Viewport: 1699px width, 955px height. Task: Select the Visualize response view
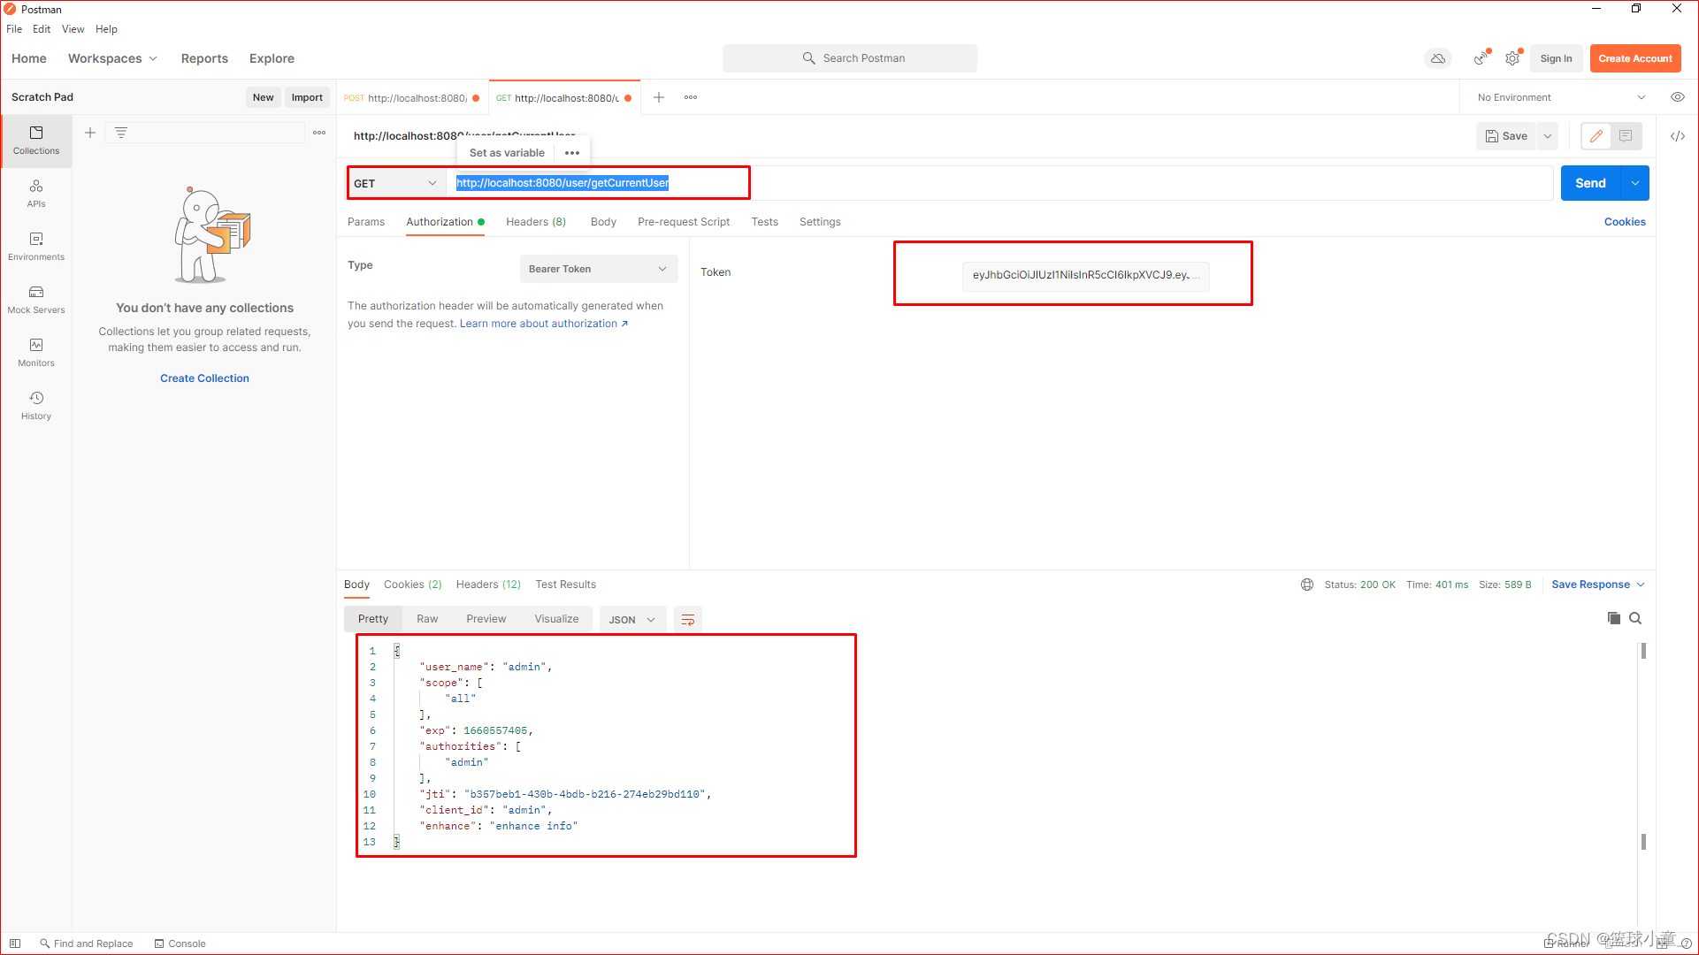coord(556,619)
